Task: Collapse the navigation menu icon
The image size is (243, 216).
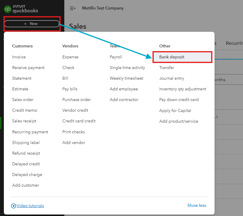Action: click(x=72, y=8)
